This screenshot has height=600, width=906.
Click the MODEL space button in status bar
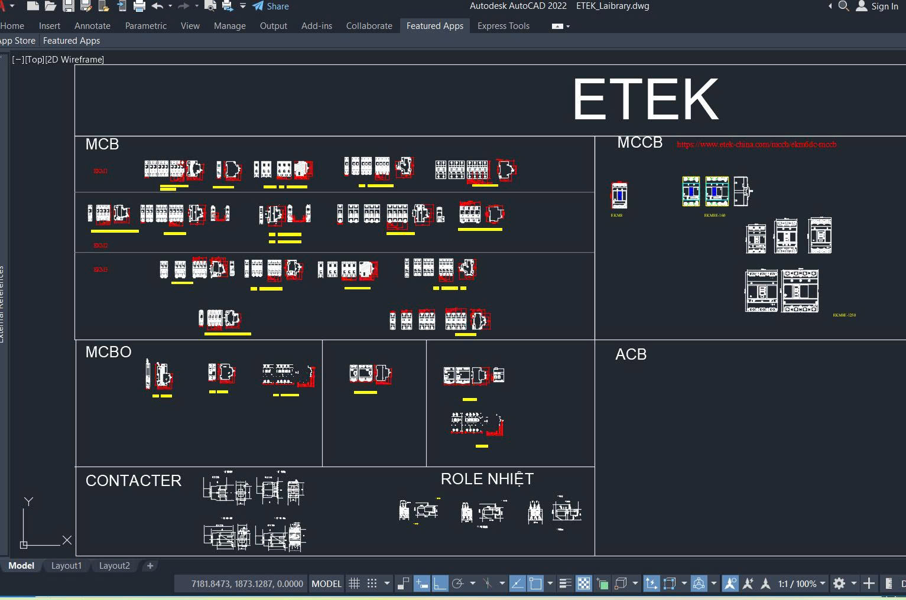tap(326, 583)
